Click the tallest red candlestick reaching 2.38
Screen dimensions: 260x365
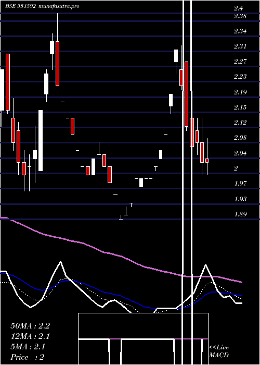coord(57,64)
